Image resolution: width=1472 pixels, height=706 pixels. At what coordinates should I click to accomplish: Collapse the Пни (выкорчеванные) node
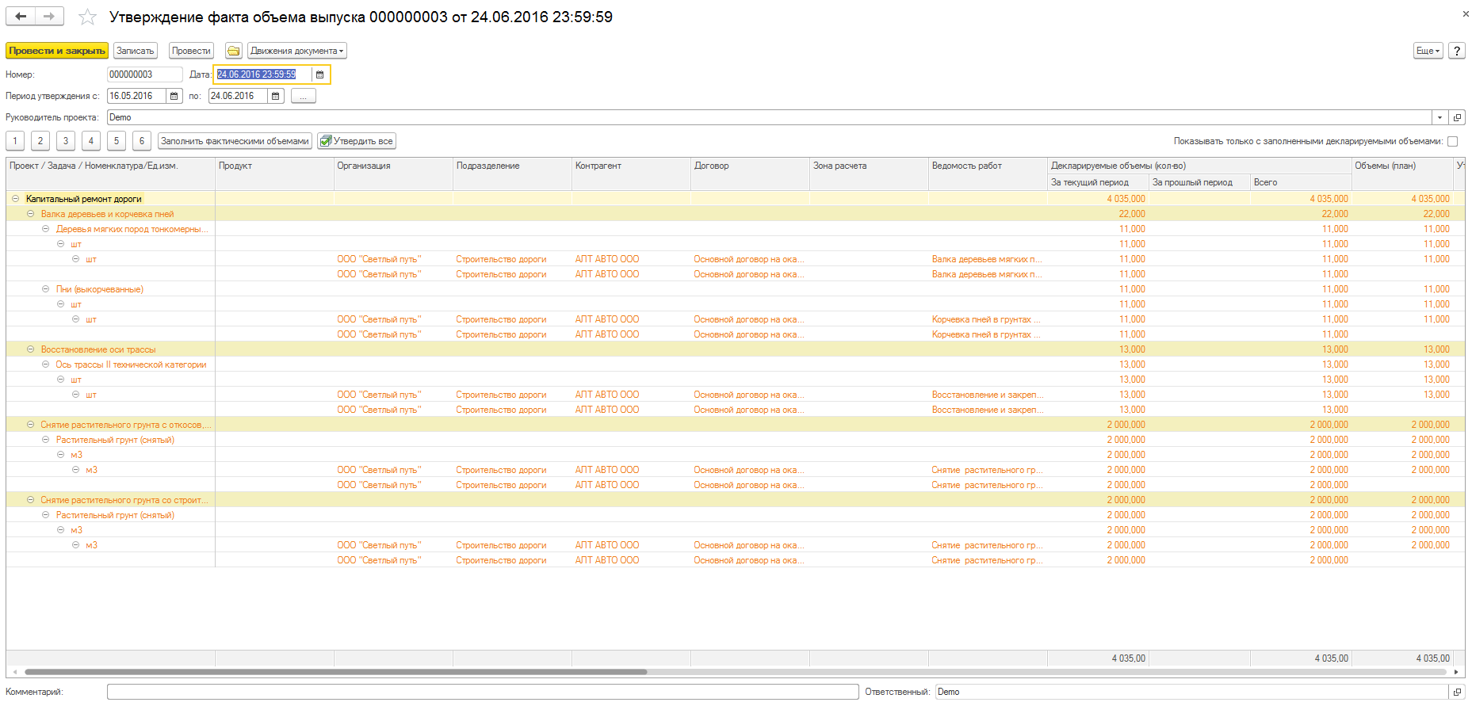45,289
